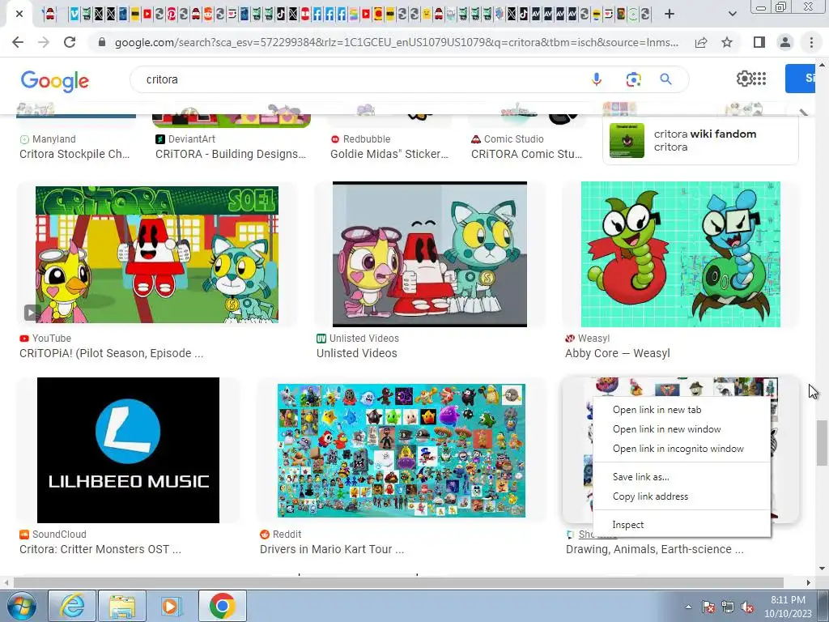829x622 pixels.
Task: Click the "Unlisted Videos" result title text
Action: (357, 353)
